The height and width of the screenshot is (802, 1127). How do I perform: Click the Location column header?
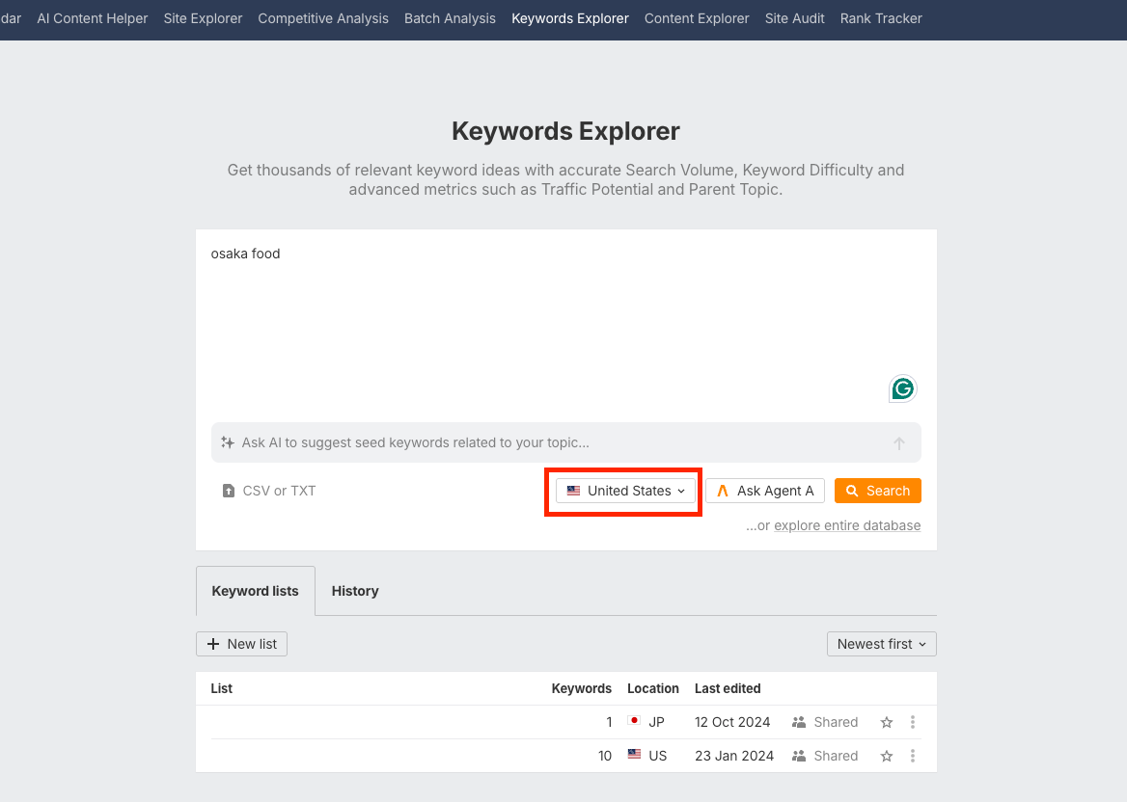(x=652, y=688)
